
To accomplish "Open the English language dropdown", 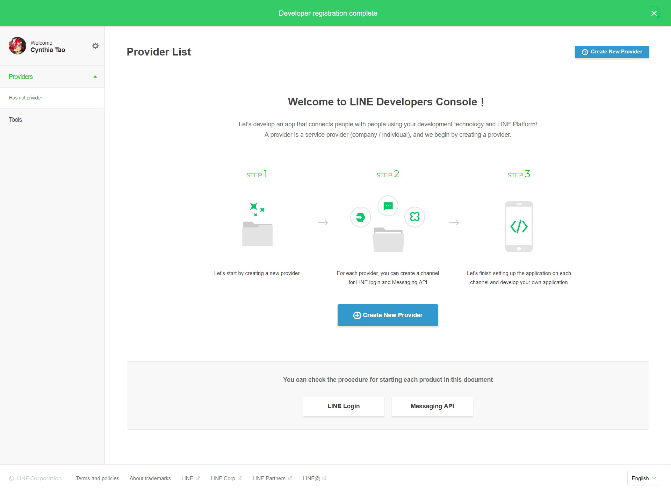I will (643, 478).
